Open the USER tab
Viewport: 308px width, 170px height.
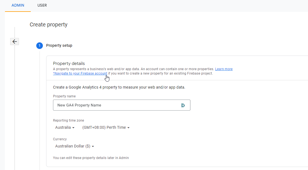[42, 5]
